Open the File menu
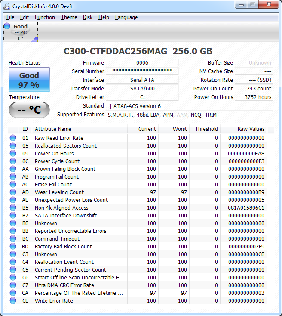This screenshot has height=316, width=282. click(x=10, y=17)
